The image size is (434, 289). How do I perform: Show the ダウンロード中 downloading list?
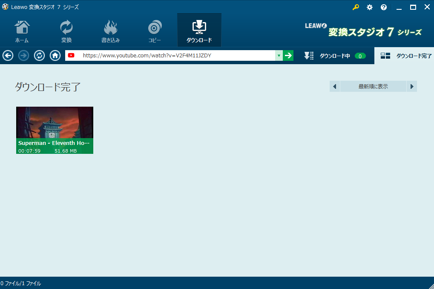(x=335, y=56)
